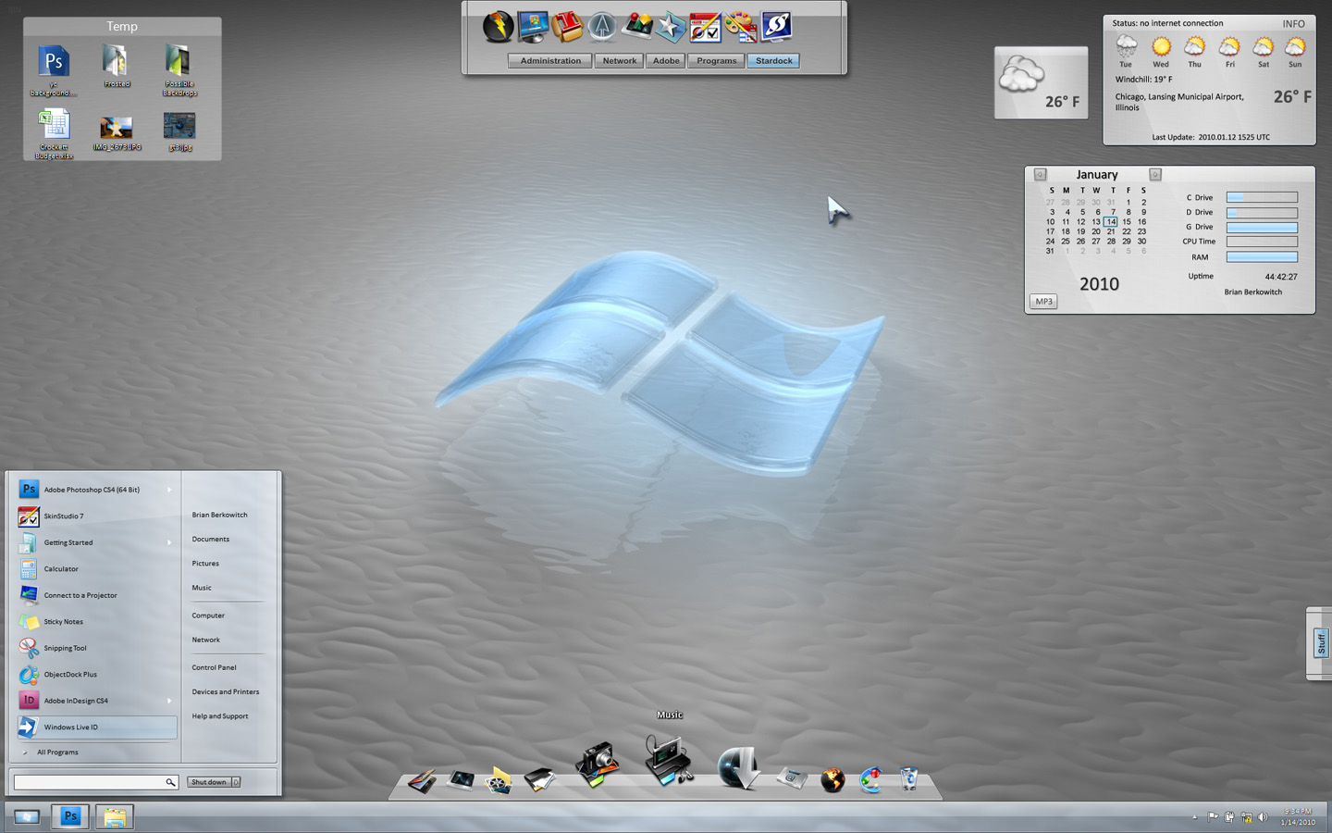Open the IMG_2673.JPG thumbnail
Screen dimensions: 1332x833
coord(117,132)
